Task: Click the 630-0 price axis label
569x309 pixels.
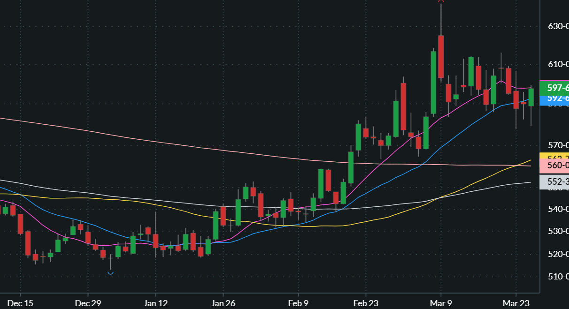Action: click(558, 26)
